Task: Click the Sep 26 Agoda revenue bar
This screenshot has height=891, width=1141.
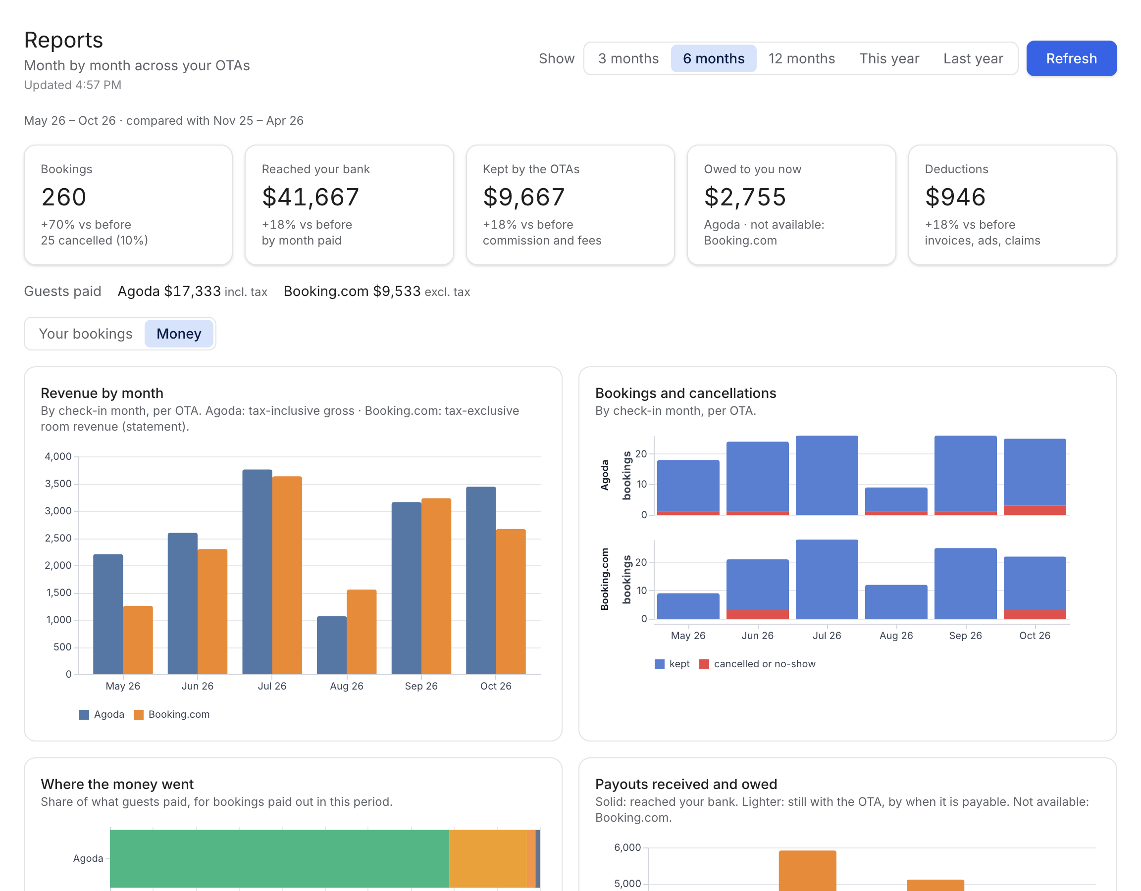Action: 407,588
